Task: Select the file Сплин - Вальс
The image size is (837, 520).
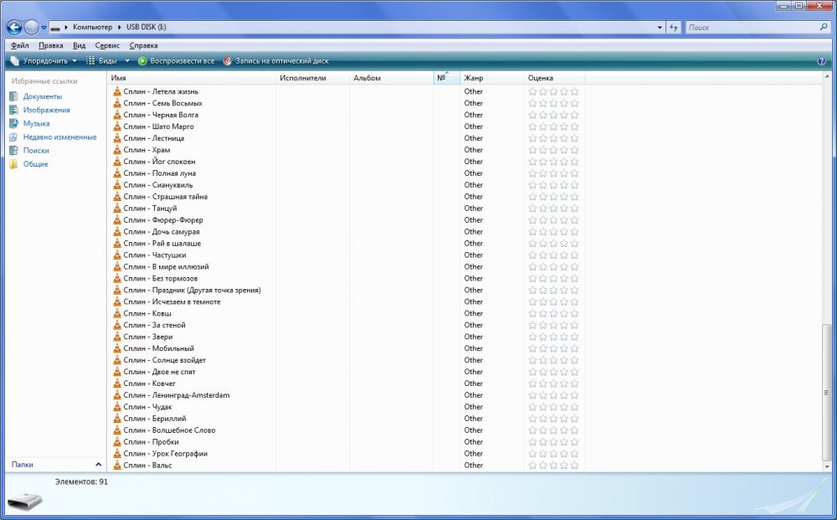Action: pos(148,465)
